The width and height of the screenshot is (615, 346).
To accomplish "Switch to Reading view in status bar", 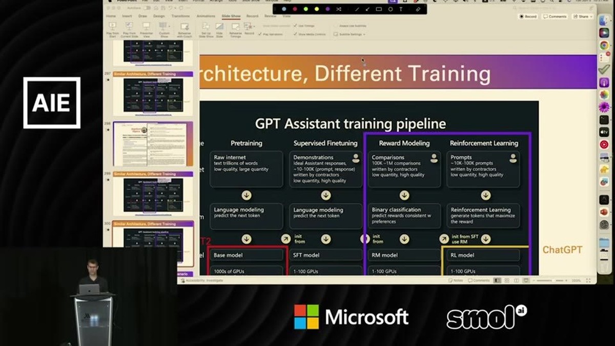I will pyautogui.click(x=516, y=280).
